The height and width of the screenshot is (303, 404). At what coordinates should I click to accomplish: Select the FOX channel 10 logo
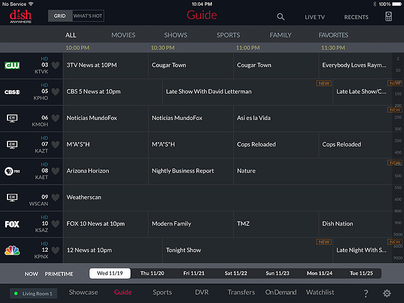(x=12, y=224)
